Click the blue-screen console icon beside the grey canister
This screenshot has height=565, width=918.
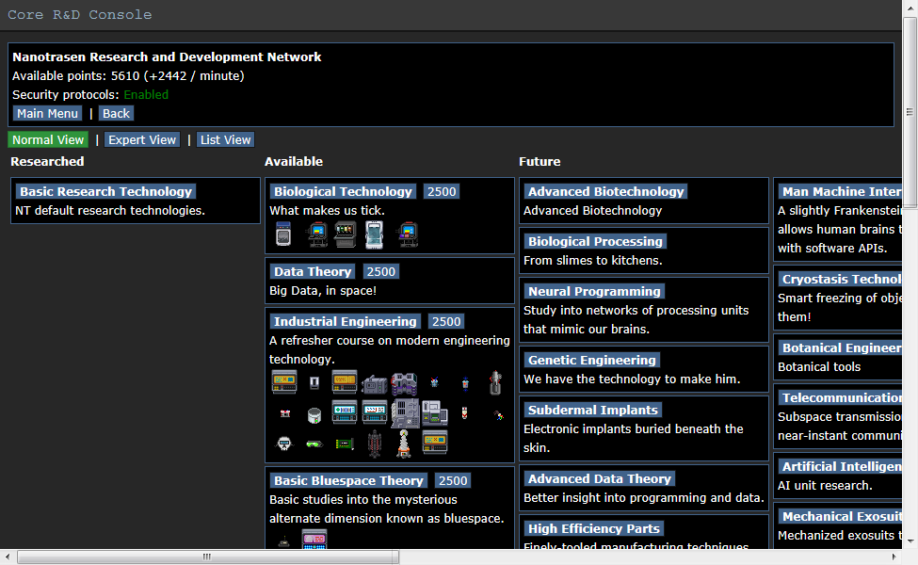[345, 412]
